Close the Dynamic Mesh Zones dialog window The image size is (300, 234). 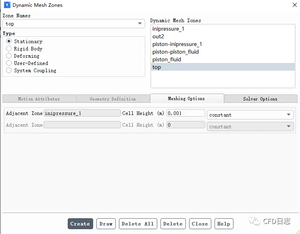[x=294, y=5]
